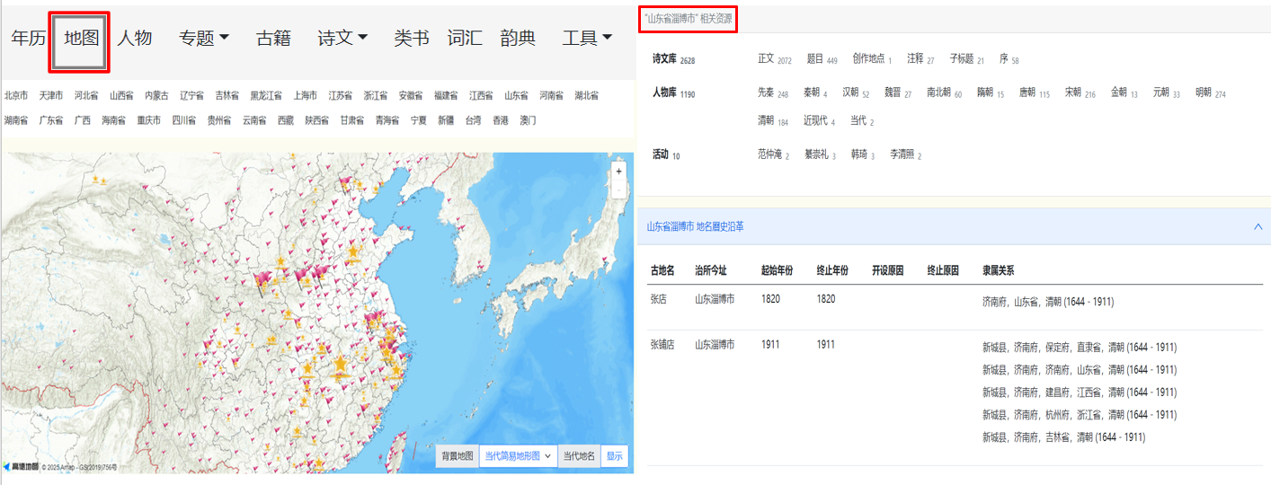
Task: Open the 诗文 dropdown menu
Action: [x=342, y=38]
